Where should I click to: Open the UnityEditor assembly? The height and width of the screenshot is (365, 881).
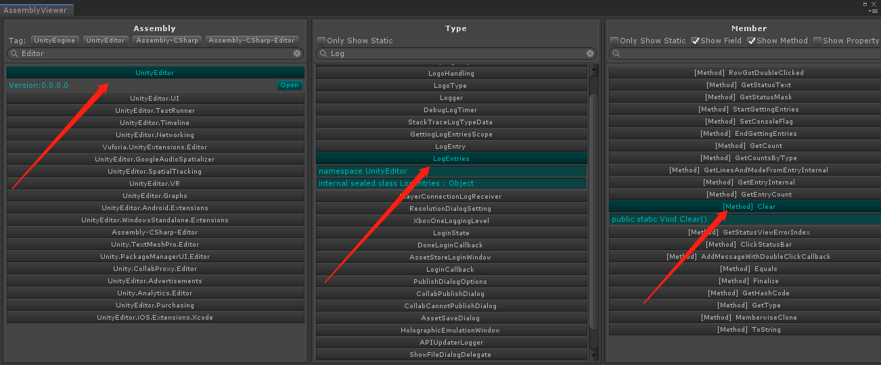(x=289, y=85)
